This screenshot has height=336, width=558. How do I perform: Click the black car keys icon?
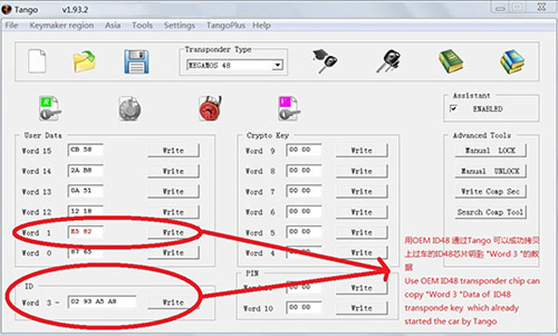click(389, 61)
